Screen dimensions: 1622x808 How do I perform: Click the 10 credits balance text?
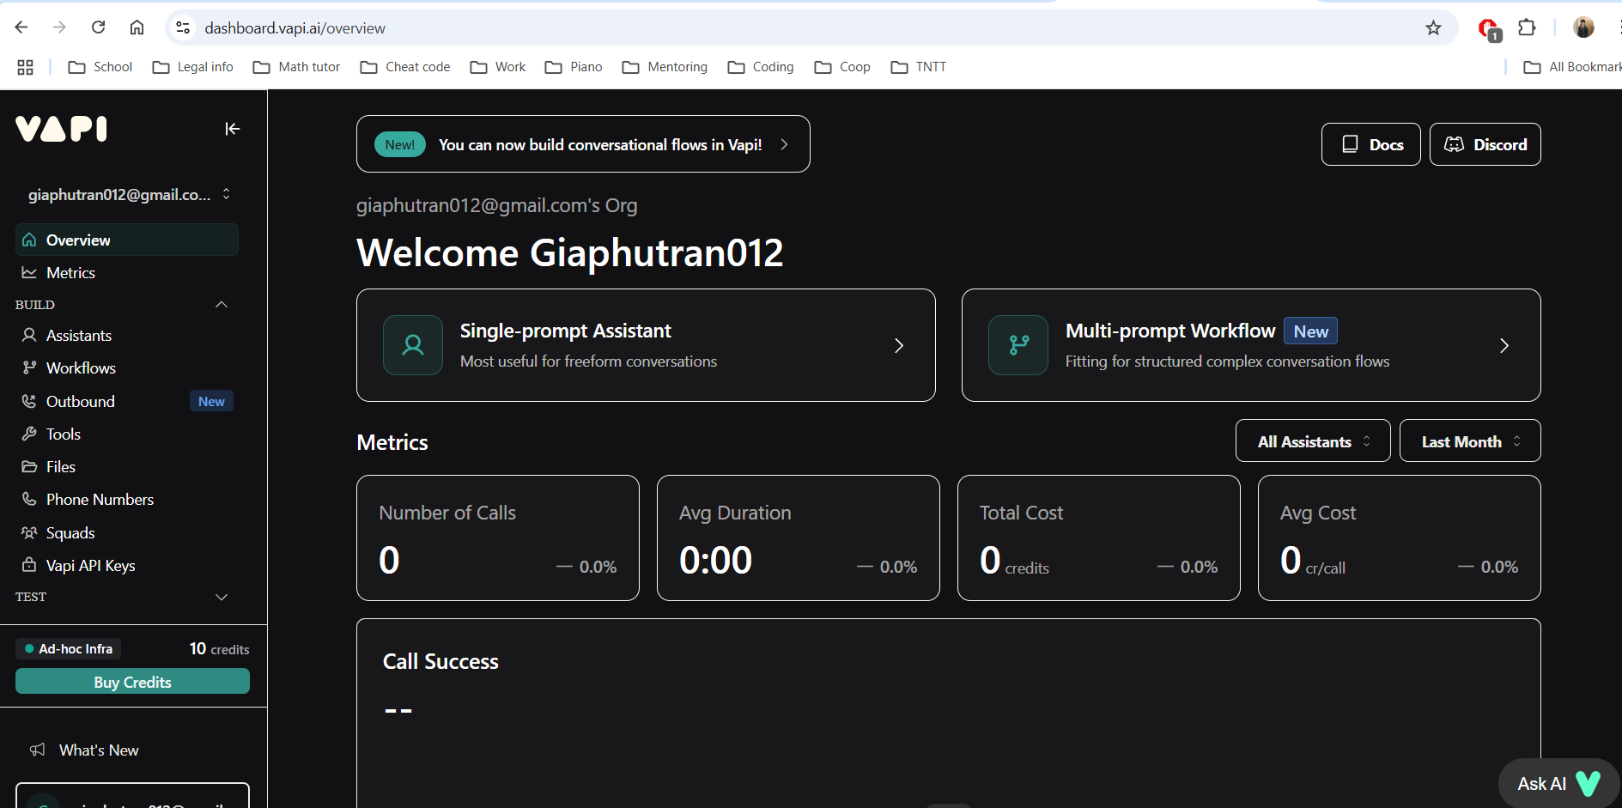pyautogui.click(x=220, y=648)
